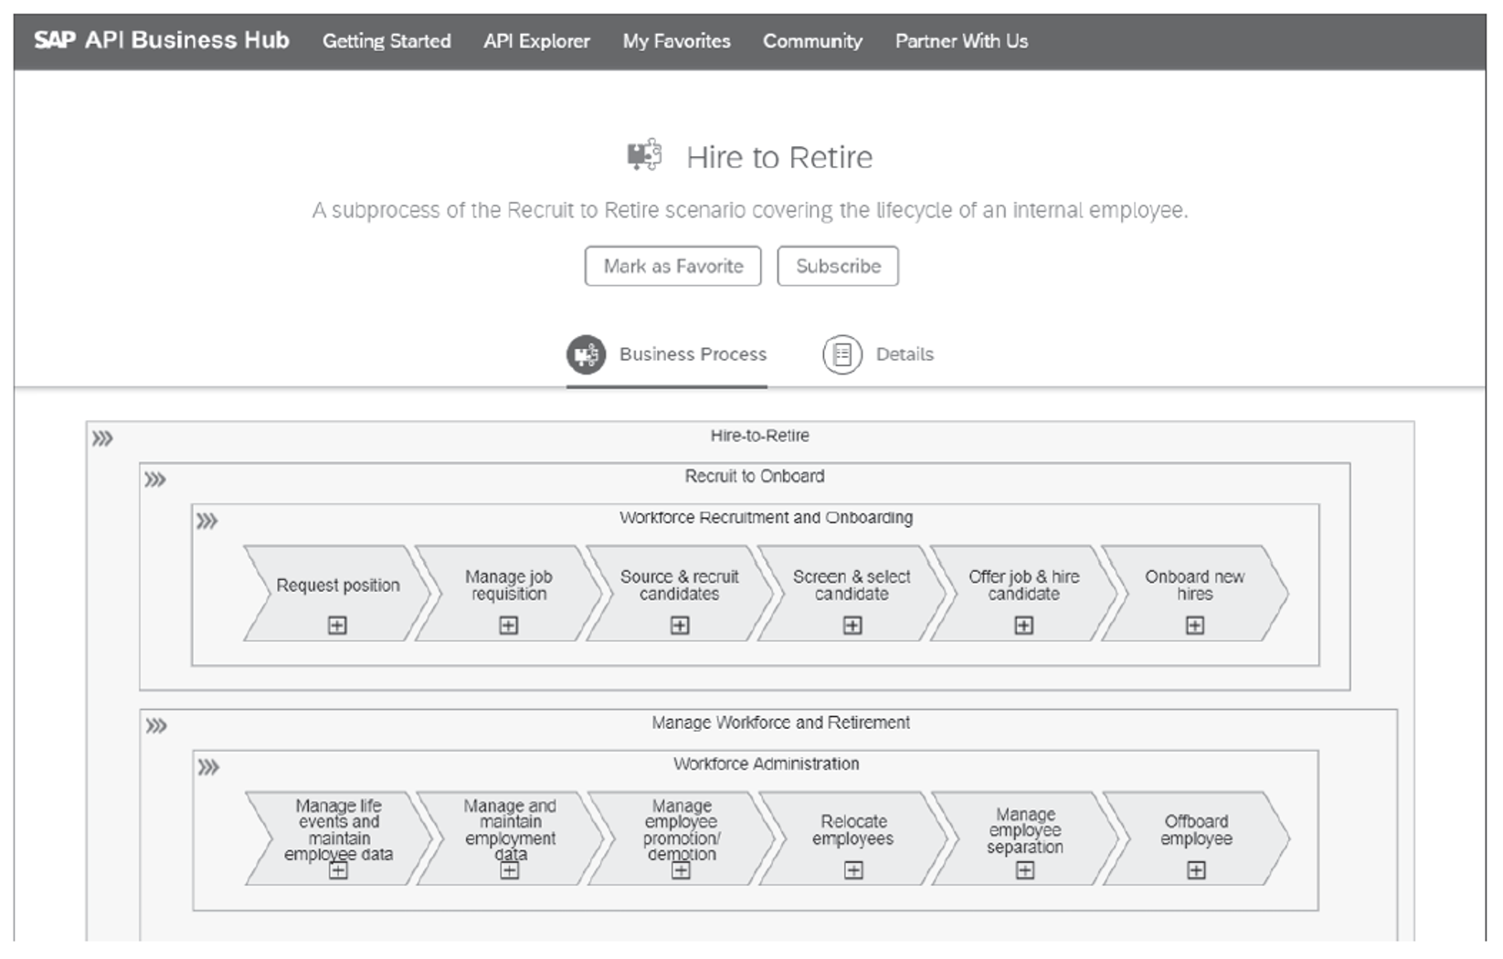
Task: Click Manage Workforce and Retirement title
Action: click(781, 722)
